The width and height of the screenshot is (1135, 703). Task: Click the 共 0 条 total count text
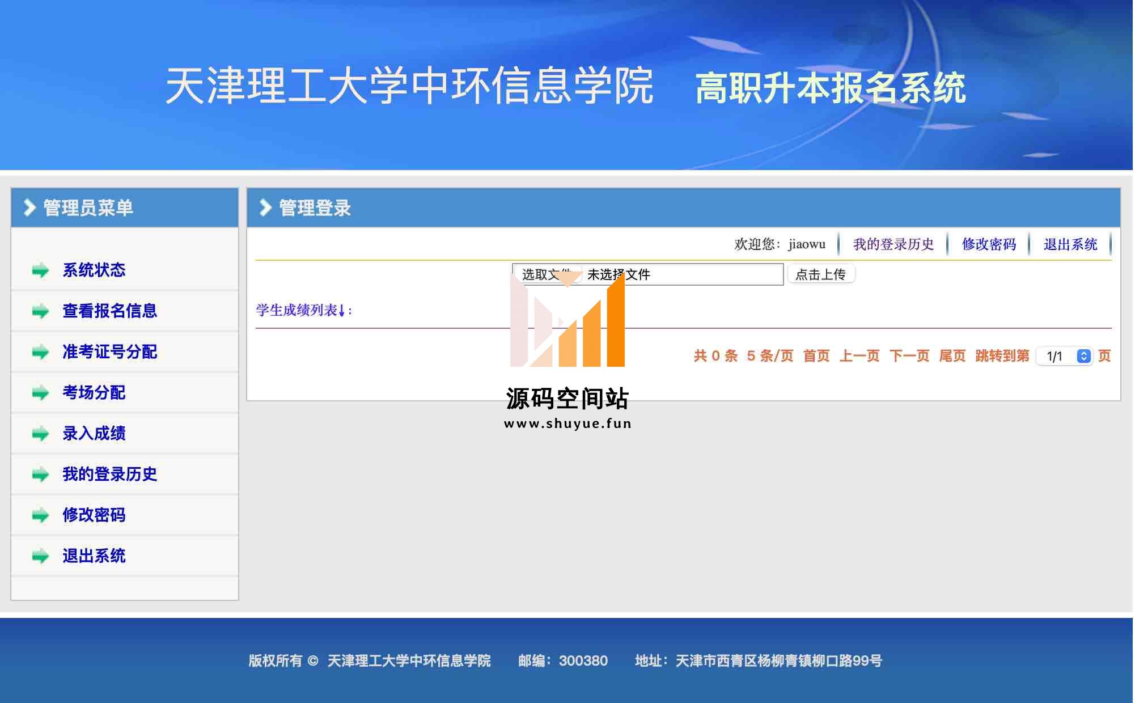(x=715, y=356)
